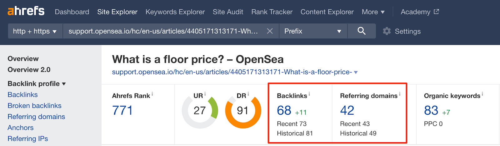The width and height of the screenshot is (500, 146).
Task: Click the Organic keywords info icon
Action: pos(482,94)
